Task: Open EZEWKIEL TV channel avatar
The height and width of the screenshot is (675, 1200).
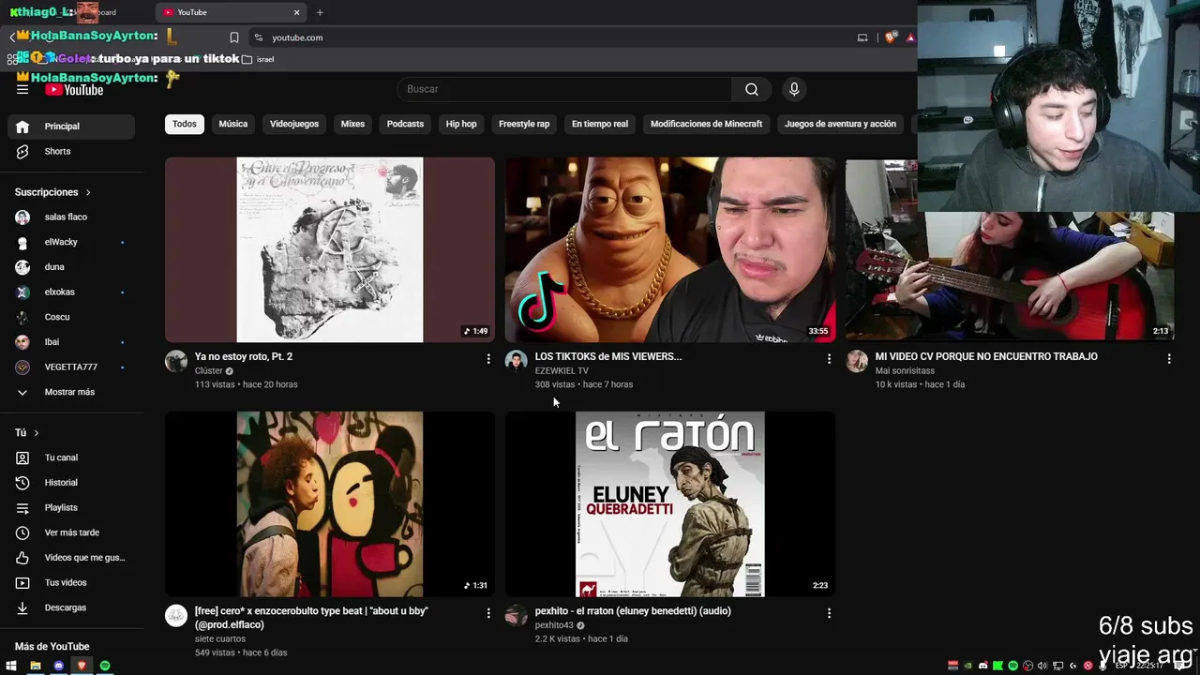Action: (x=517, y=362)
